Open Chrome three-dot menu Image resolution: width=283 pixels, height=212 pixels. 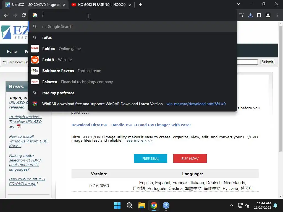pos(277,15)
